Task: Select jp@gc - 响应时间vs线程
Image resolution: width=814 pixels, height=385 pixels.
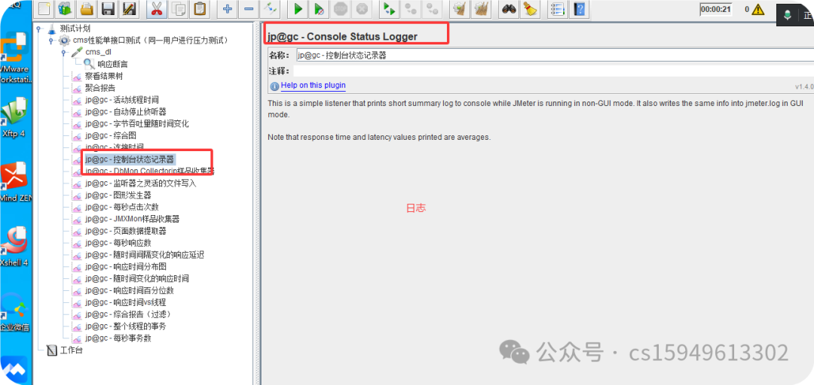Action: click(126, 302)
